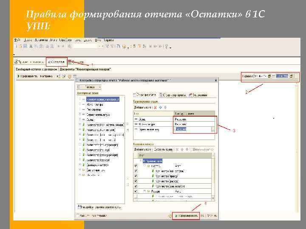This screenshot has width=306, height=229.
Task: Open the Файл menu
Action: (17, 40)
